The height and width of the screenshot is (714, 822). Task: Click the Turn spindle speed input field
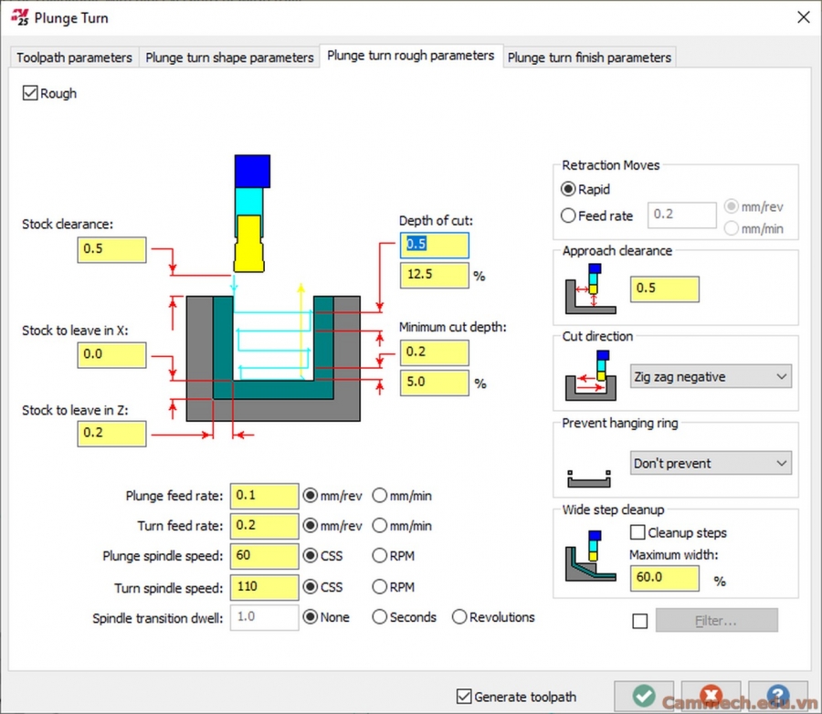265,587
